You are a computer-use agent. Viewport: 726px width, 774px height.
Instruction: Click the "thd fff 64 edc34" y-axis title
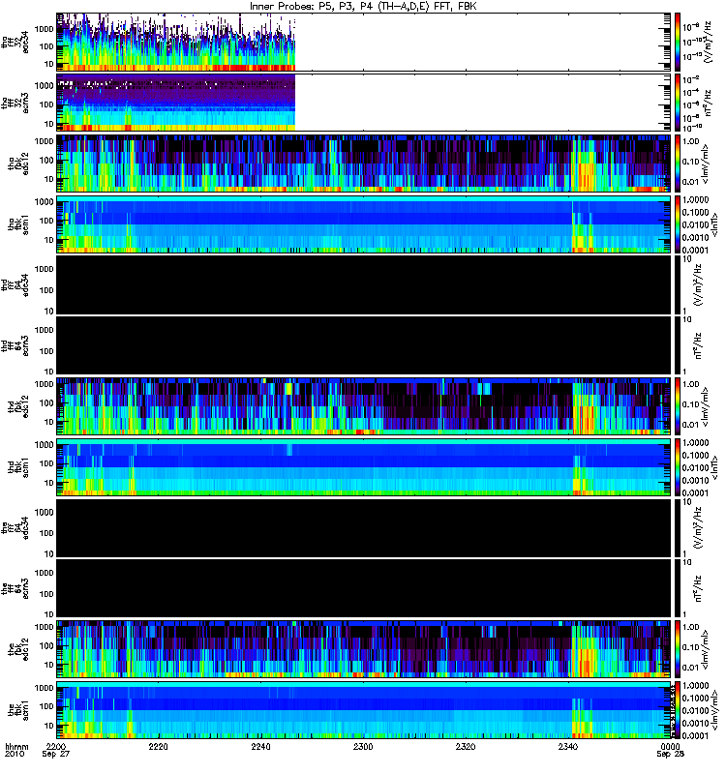point(15,284)
